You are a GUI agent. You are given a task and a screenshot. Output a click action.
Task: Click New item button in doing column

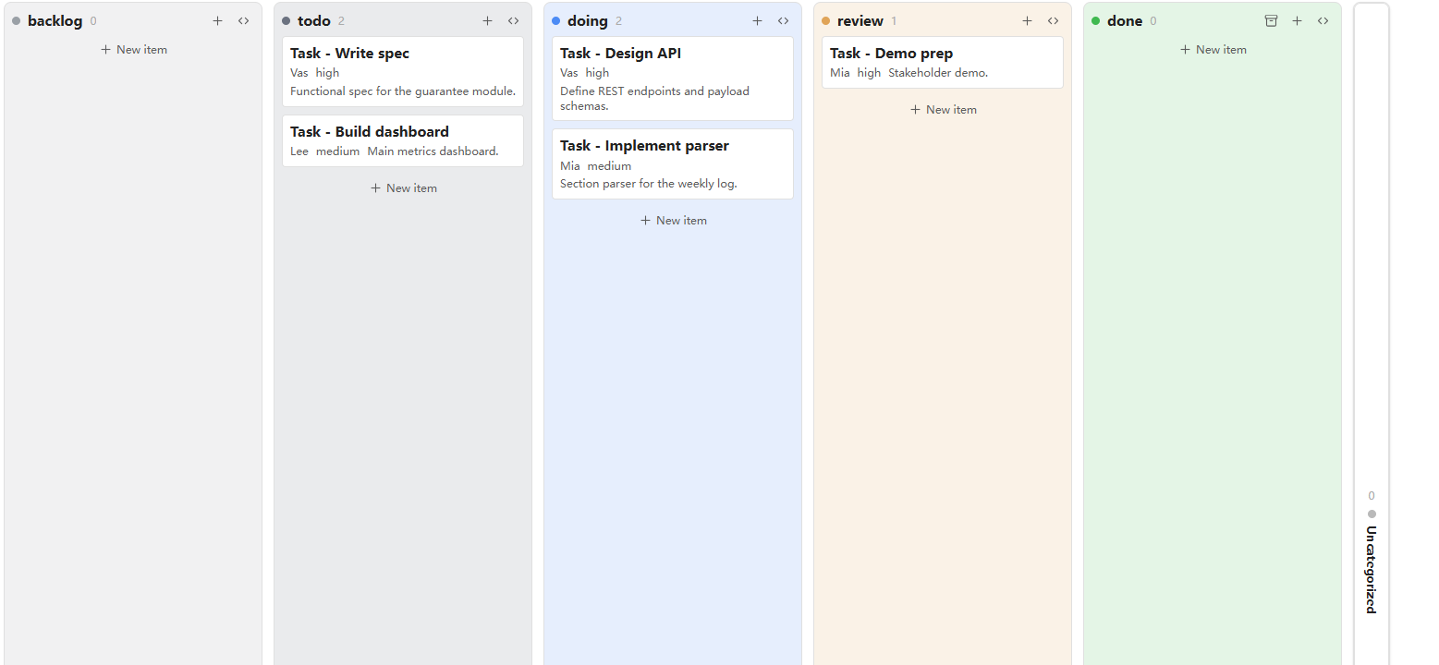[x=673, y=221]
